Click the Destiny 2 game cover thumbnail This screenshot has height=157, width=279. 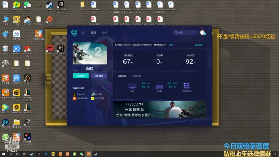tap(90, 53)
